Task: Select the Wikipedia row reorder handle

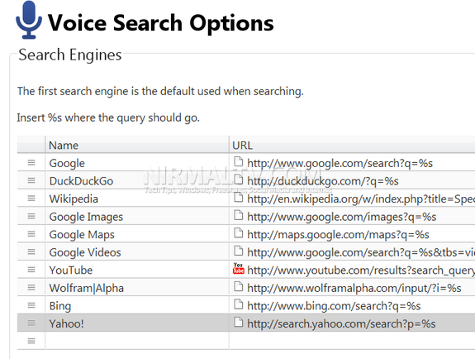Action: 31,199
